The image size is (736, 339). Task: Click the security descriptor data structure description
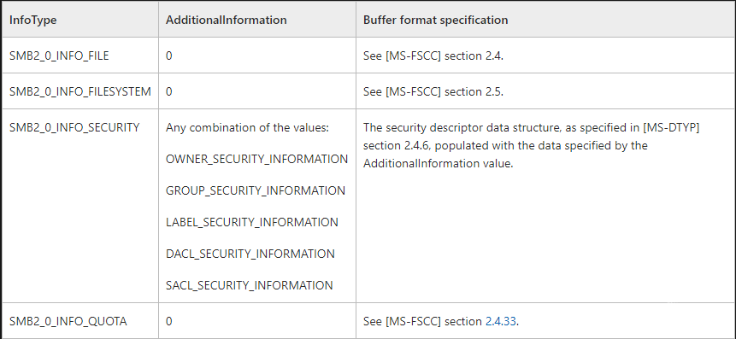(x=532, y=145)
